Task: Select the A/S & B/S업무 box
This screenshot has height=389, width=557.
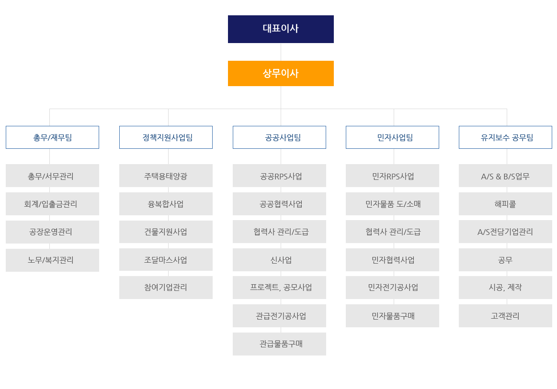Action: 505,176
